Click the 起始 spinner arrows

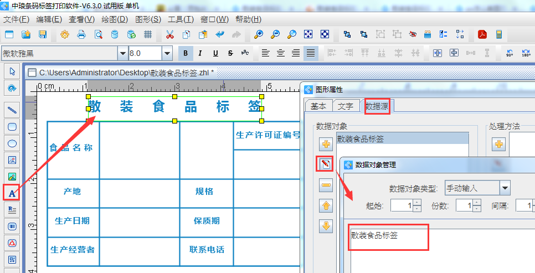tap(417, 205)
